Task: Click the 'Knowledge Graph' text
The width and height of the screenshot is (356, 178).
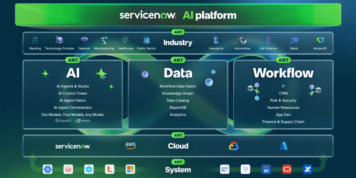Action: click(178, 93)
